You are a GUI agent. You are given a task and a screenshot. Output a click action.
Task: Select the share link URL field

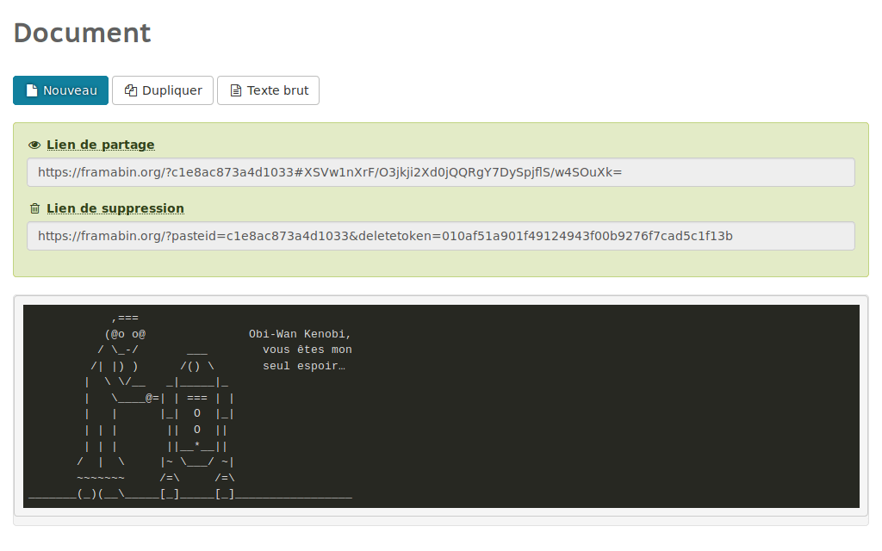pos(440,172)
